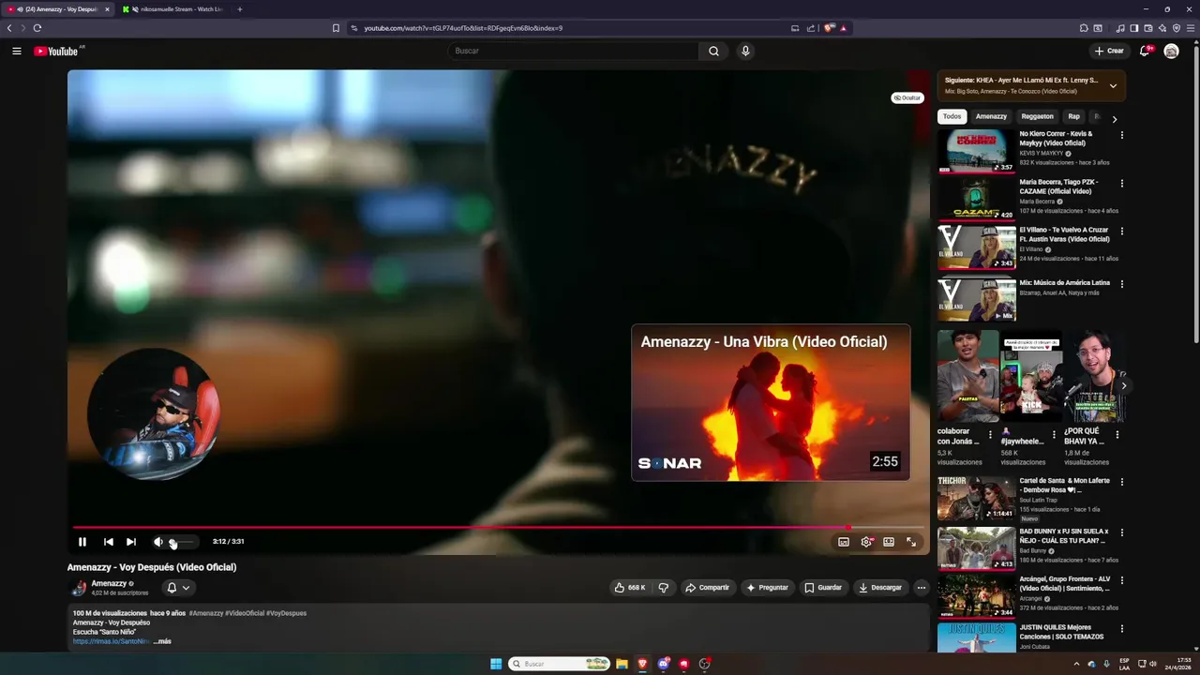Select the Reggaeton filter chip
The height and width of the screenshot is (675, 1200).
pos(1037,116)
